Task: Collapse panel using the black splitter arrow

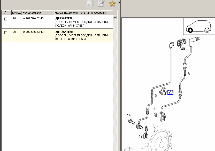Action: 119,2
